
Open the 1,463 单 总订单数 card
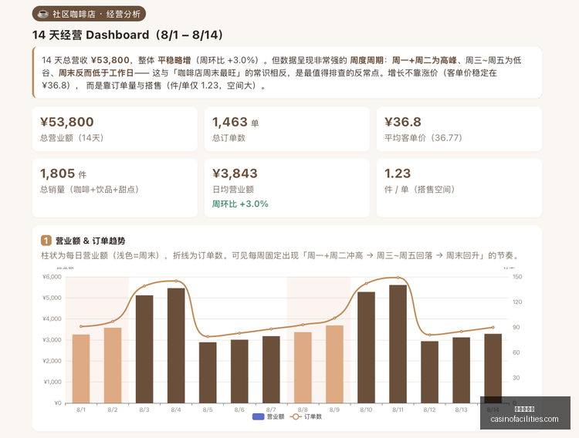coord(287,129)
